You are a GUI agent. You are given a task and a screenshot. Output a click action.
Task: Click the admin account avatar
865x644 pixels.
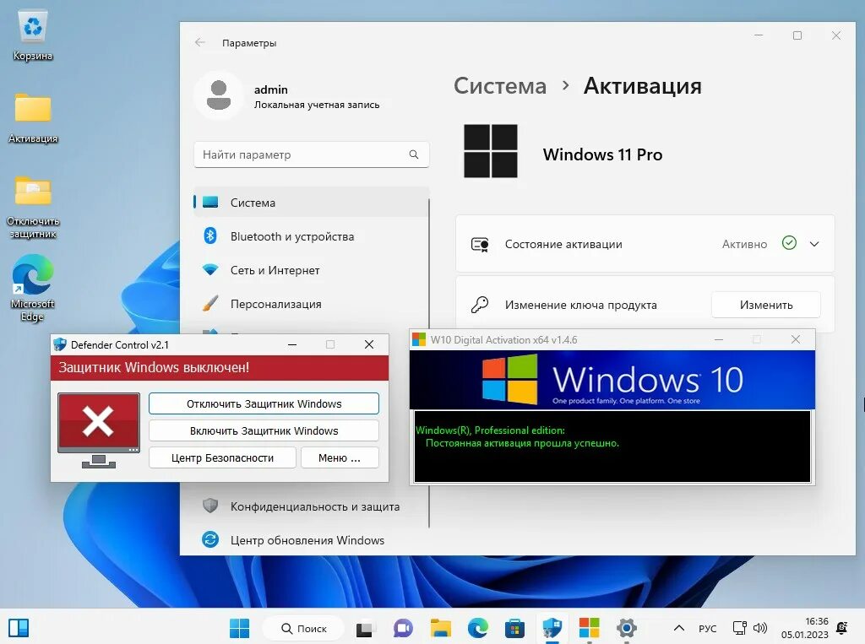pos(219,95)
